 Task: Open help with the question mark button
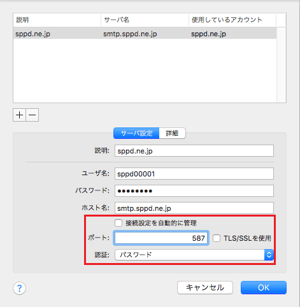click(19, 288)
